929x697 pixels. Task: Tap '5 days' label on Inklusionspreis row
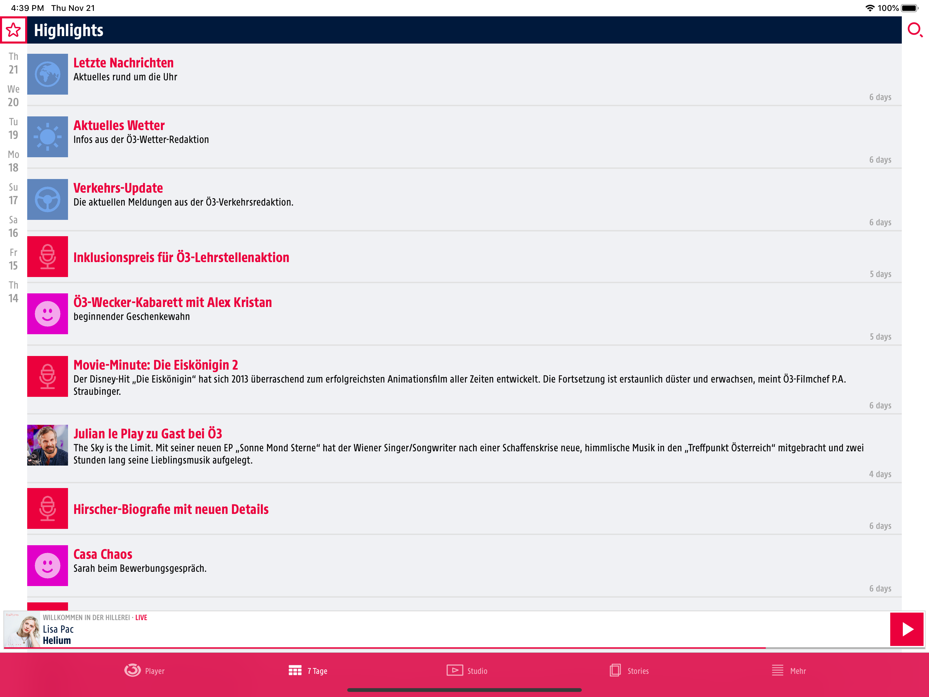pyautogui.click(x=880, y=274)
